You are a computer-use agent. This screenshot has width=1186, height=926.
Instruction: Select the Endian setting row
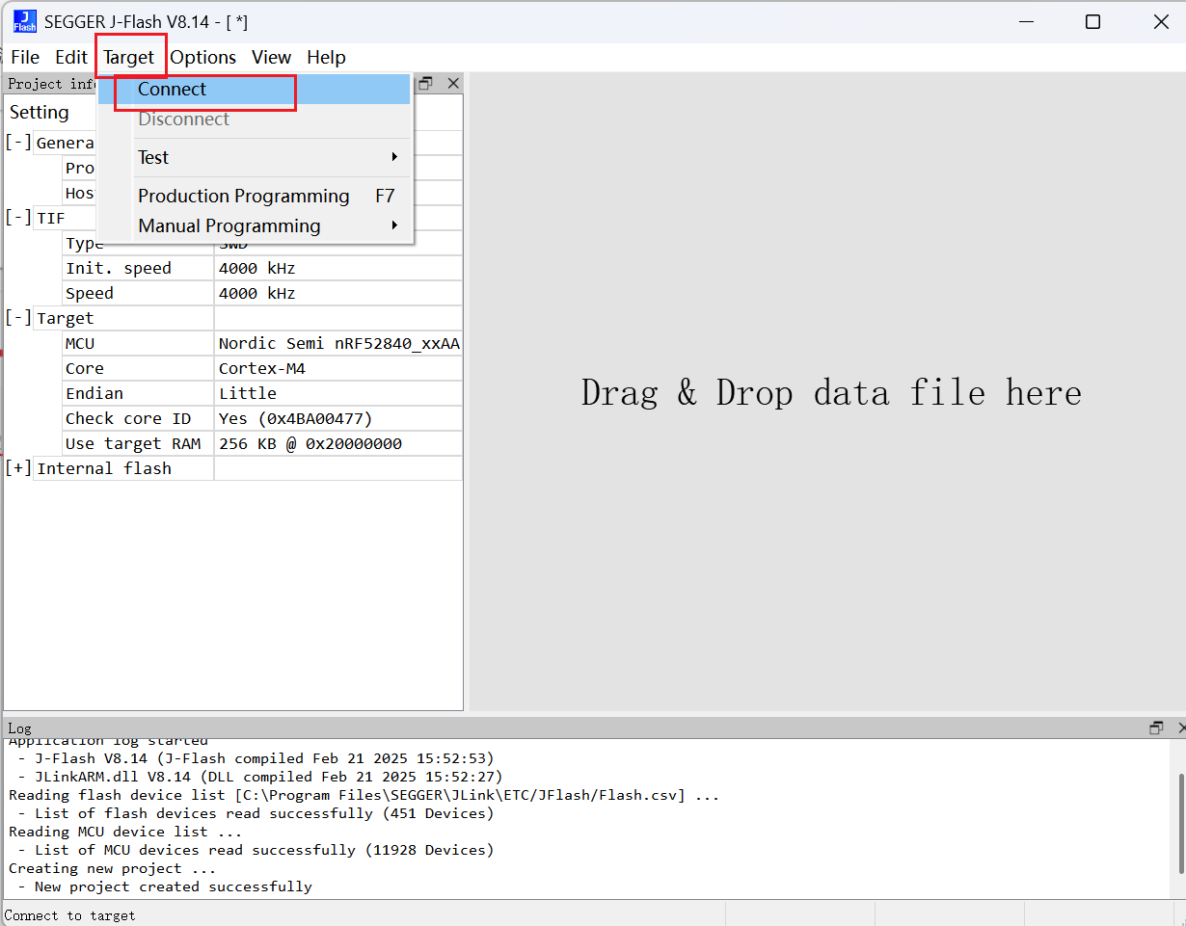[x=262, y=393]
